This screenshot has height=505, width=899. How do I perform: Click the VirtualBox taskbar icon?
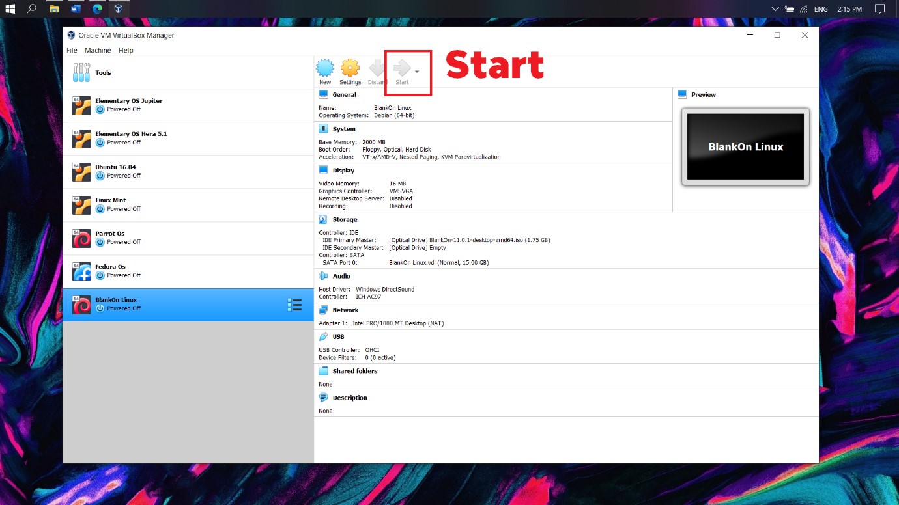coord(118,9)
